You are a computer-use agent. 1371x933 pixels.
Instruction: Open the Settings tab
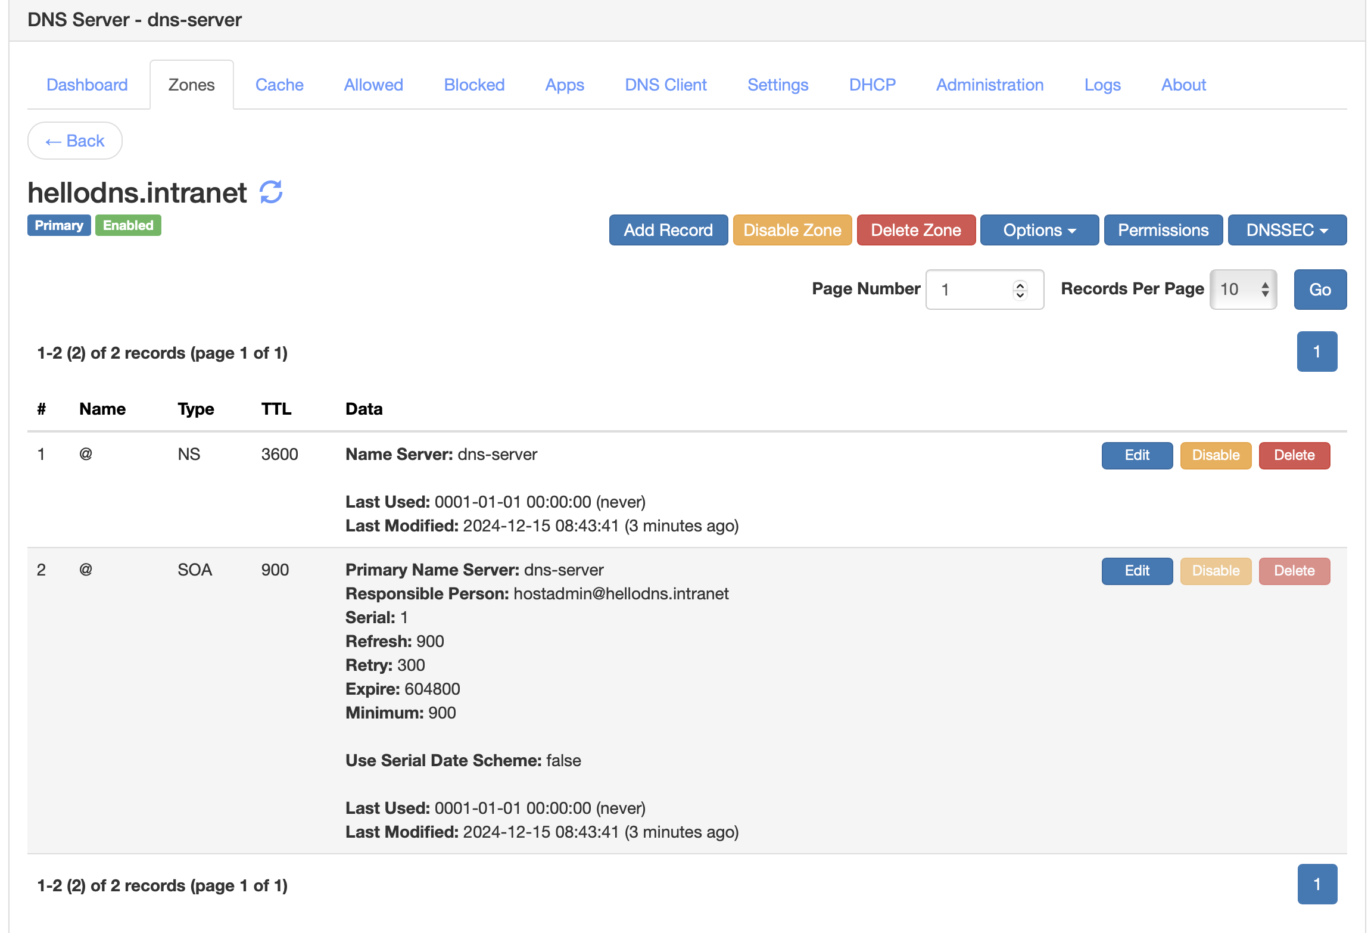pyautogui.click(x=777, y=85)
